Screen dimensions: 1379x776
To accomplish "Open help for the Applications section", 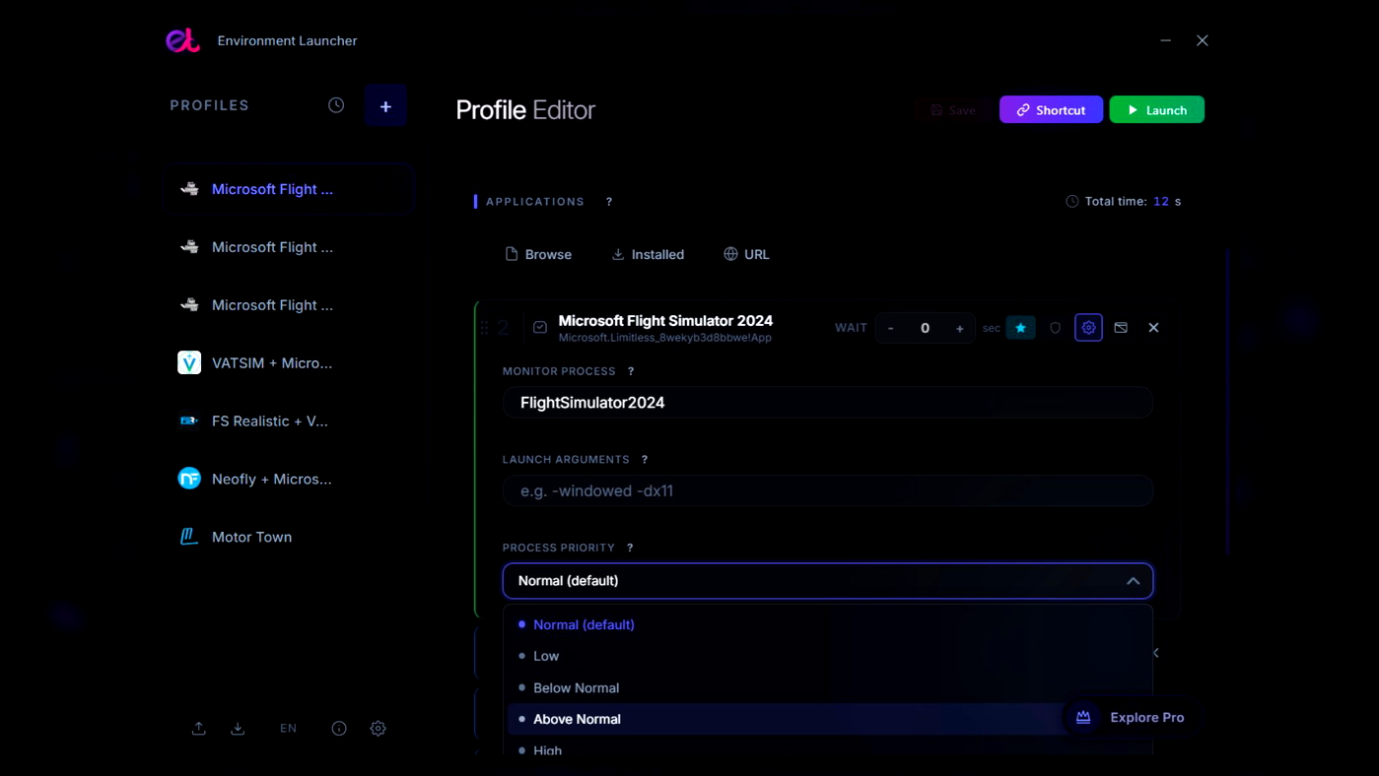I will (609, 201).
